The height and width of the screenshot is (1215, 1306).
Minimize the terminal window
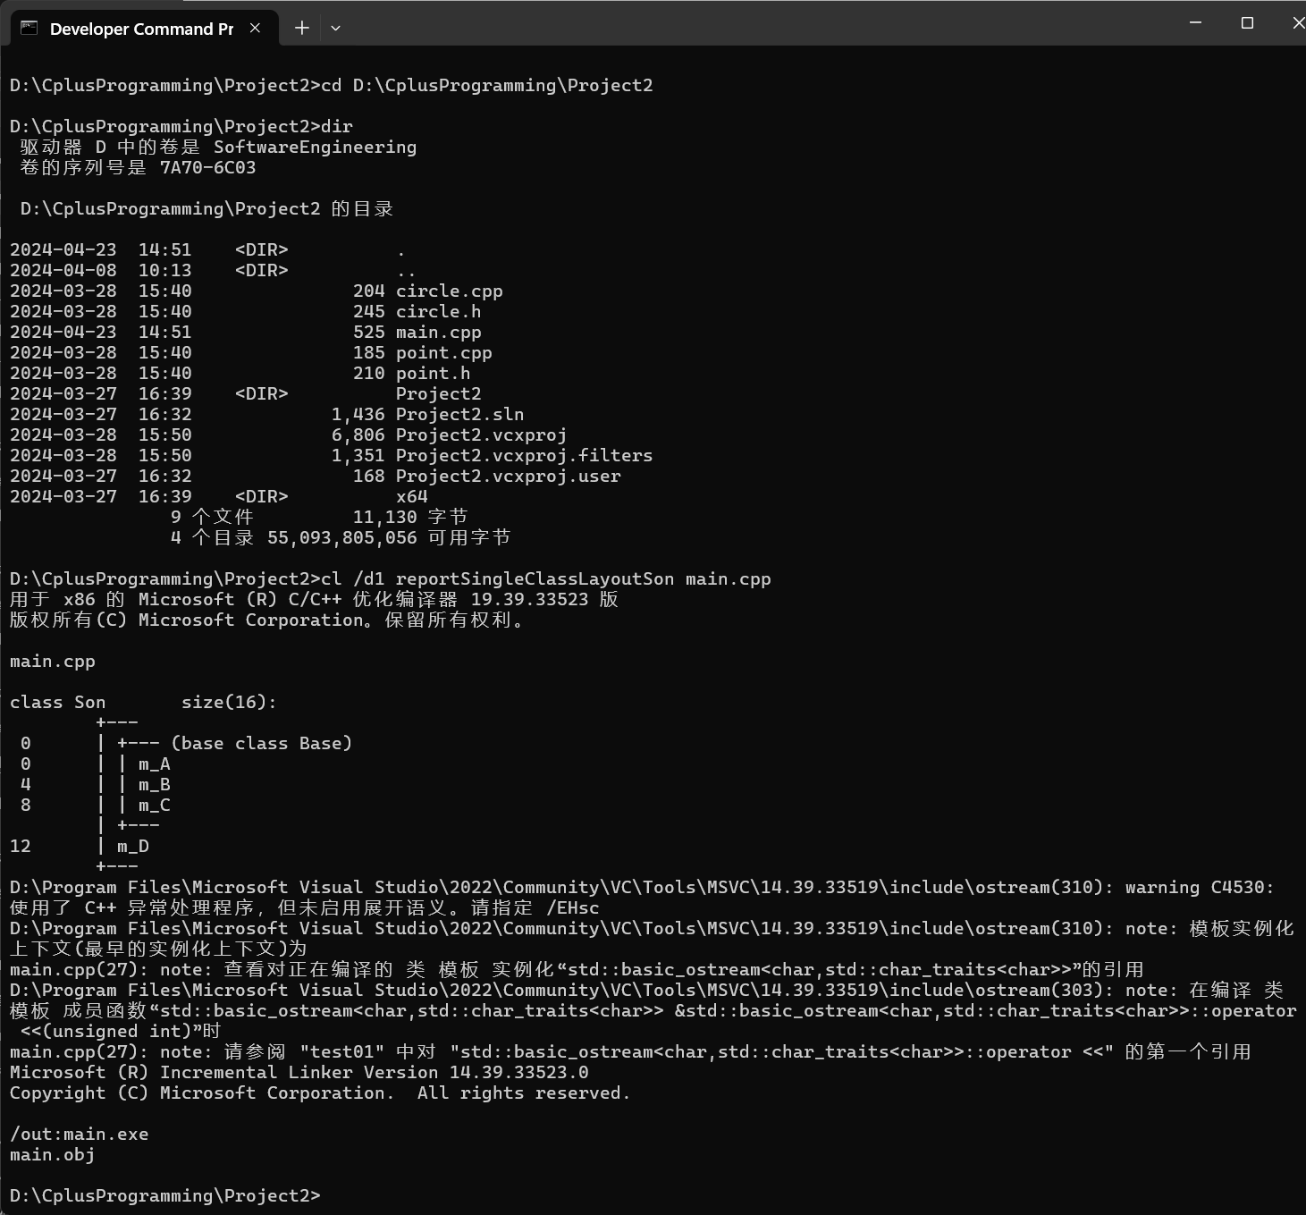[1196, 22]
